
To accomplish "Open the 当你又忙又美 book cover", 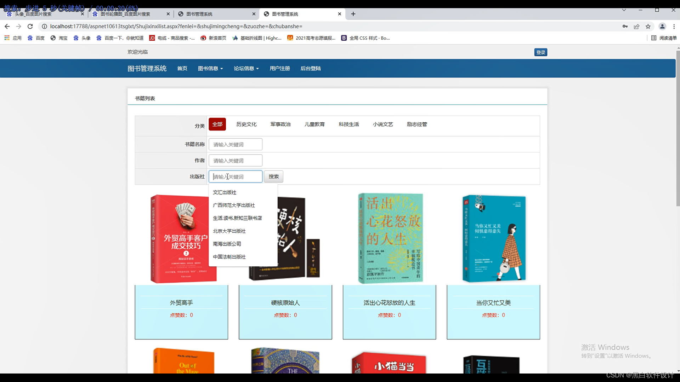I will tap(494, 238).
